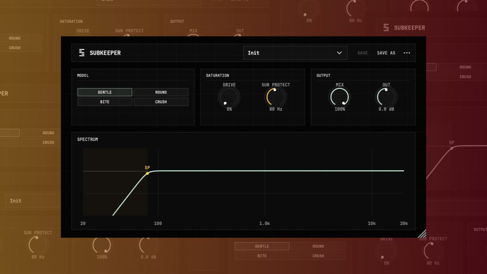Click the shaded sub protect region in spectrum
Viewport: 487px width, 274px height.
point(115,182)
